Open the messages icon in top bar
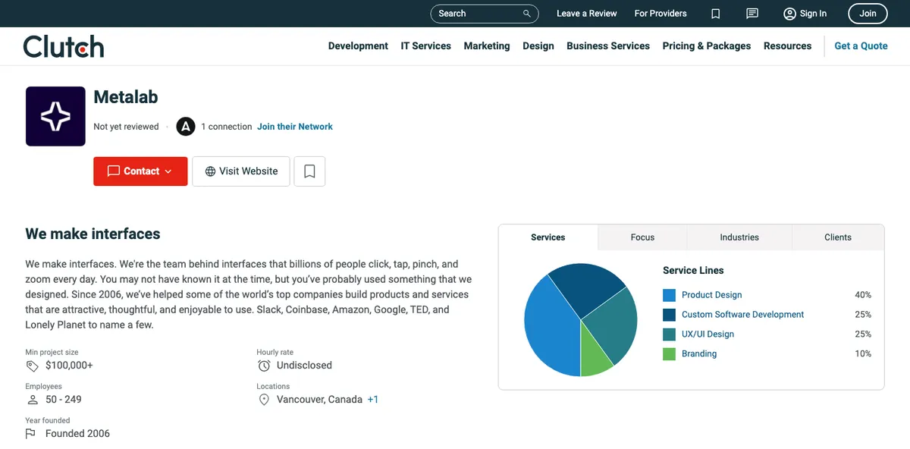 coord(752,14)
